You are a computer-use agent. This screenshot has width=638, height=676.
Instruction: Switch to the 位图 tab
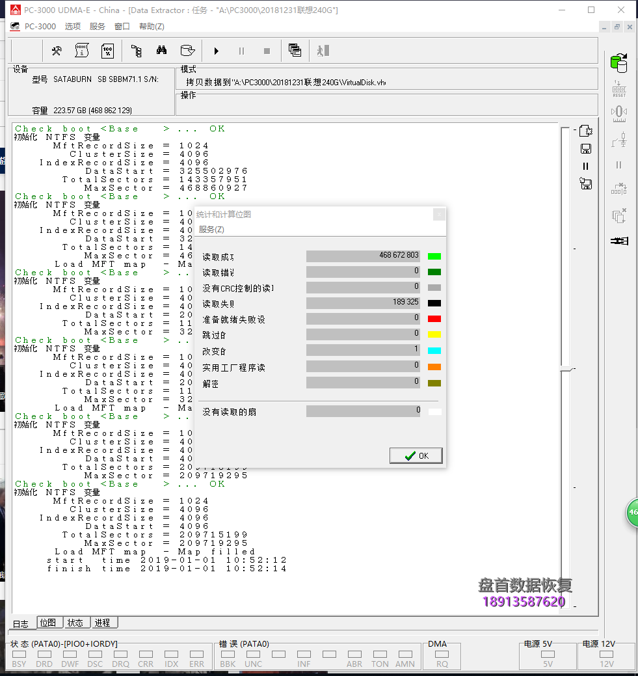pyautogui.click(x=48, y=623)
